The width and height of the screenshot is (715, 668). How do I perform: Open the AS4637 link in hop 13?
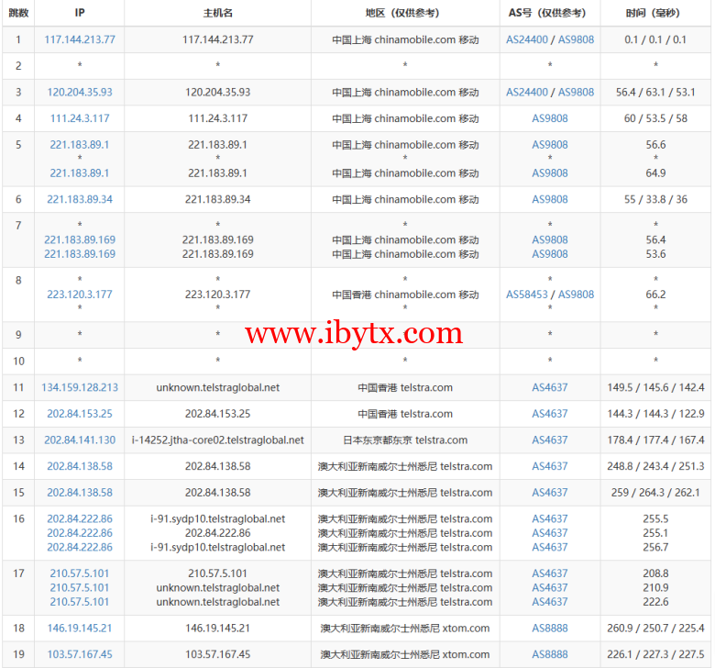point(550,440)
